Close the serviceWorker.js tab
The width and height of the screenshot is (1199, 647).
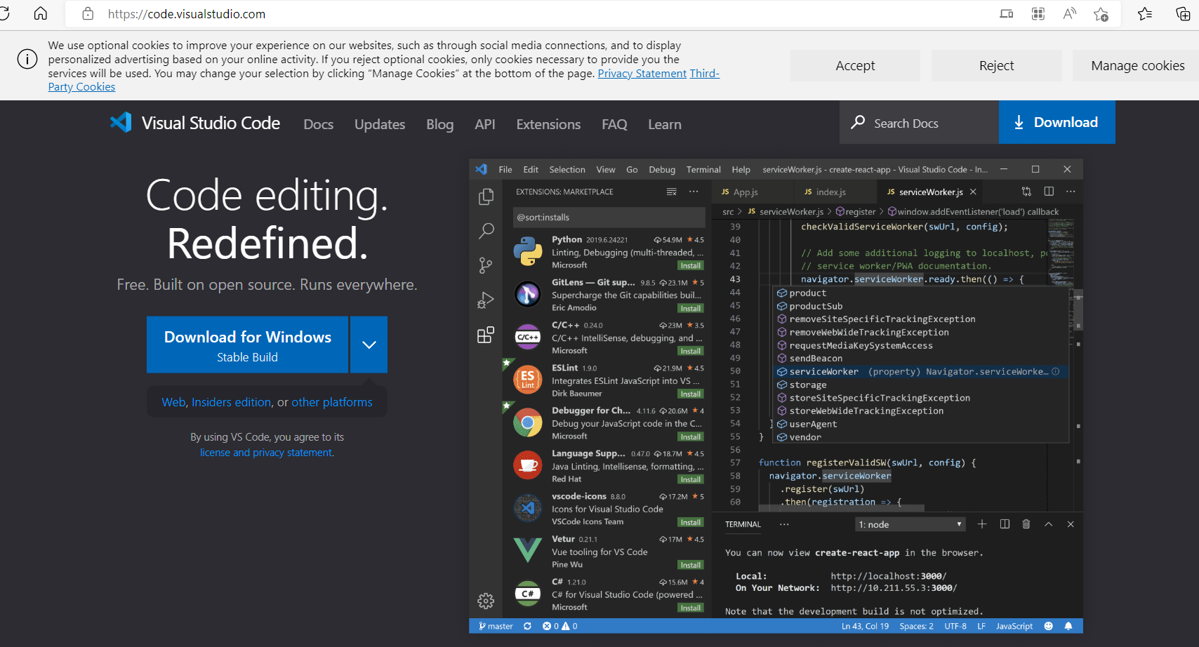(973, 192)
